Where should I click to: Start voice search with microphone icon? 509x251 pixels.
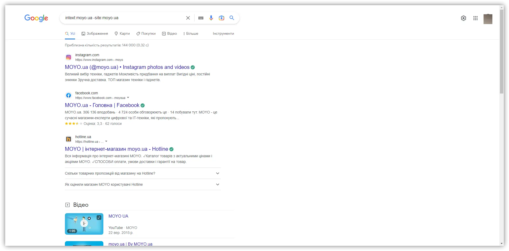click(211, 18)
